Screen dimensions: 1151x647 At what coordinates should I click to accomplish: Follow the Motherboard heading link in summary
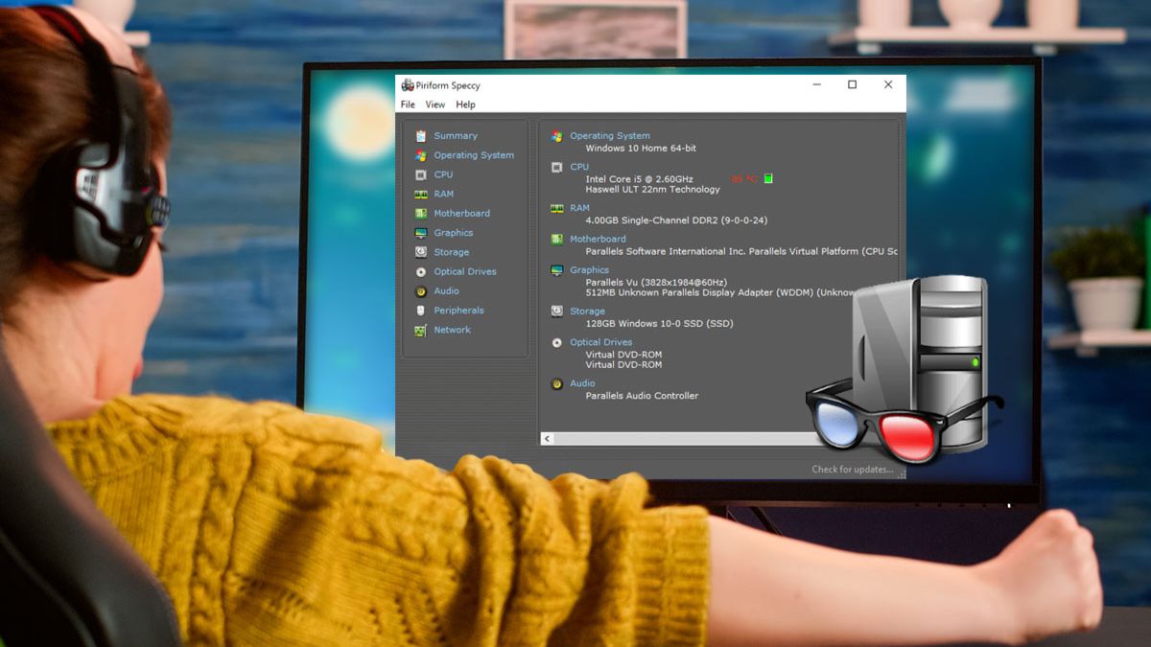tap(598, 239)
